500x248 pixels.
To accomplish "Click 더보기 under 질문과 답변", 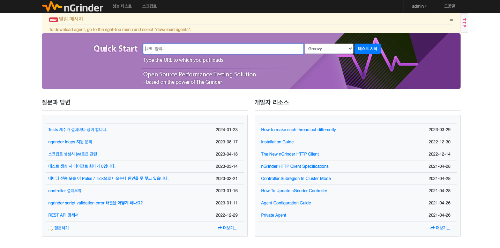I will coord(230,228).
